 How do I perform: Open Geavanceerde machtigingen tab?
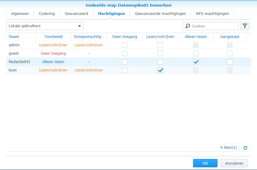coord(160,14)
